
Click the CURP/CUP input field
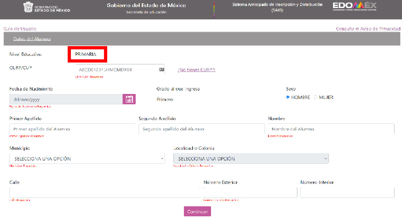click(x=117, y=70)
